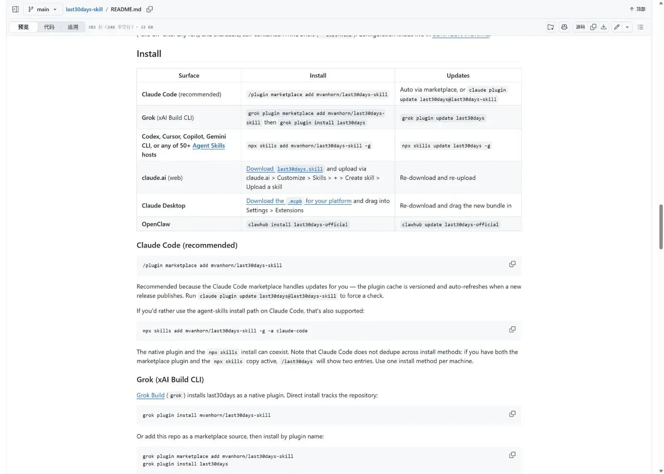Screen dimensions: 664x474
Task: Edit this file with the pencil icon
Action: (x=617, y=27)
